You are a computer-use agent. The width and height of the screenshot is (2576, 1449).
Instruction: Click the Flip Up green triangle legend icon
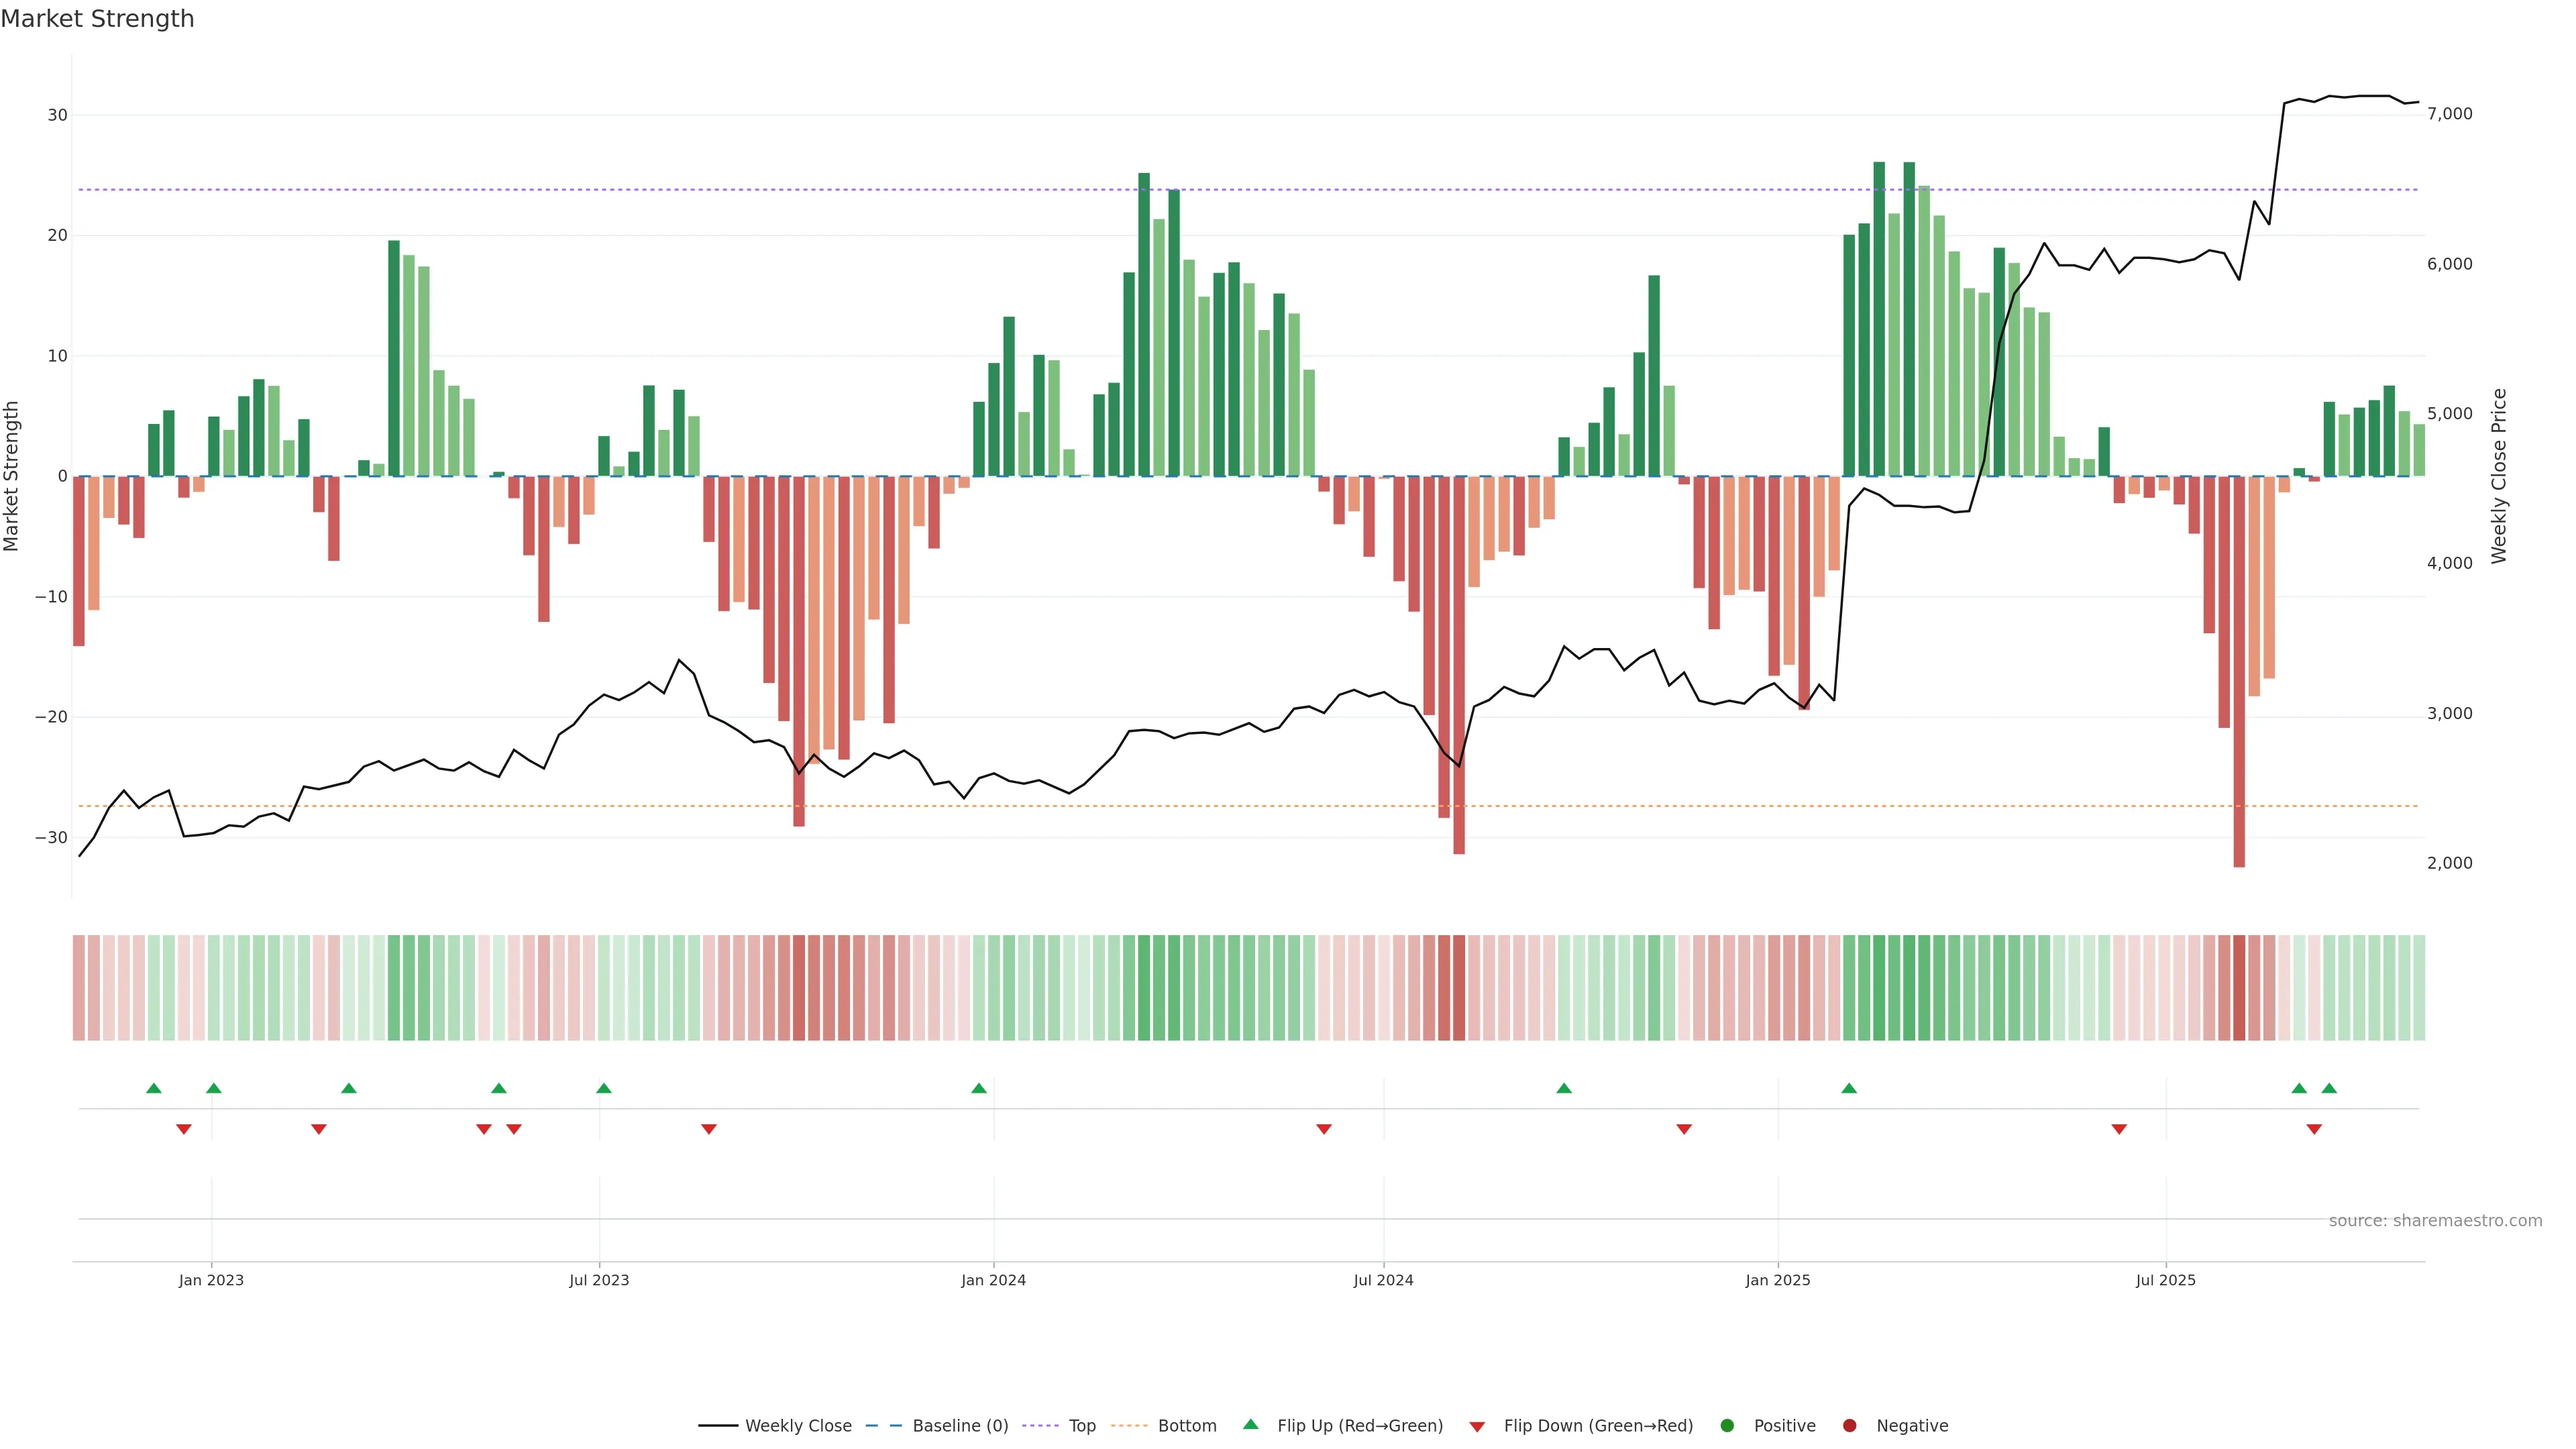point(1250,1424)
